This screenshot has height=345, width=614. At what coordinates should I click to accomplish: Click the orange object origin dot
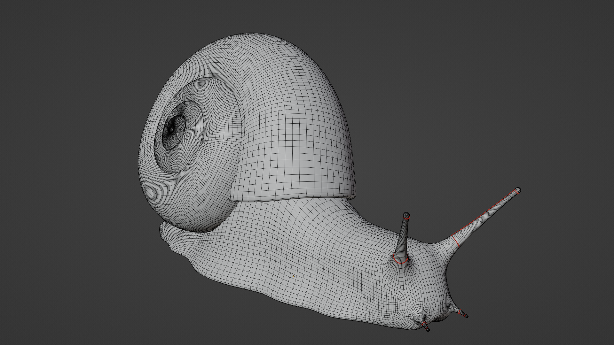294,276
